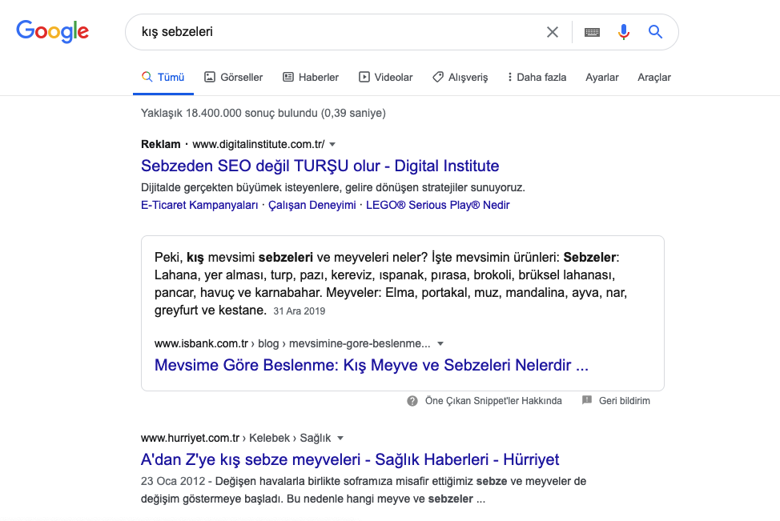Go to the Videolar tab

(386, 77)
